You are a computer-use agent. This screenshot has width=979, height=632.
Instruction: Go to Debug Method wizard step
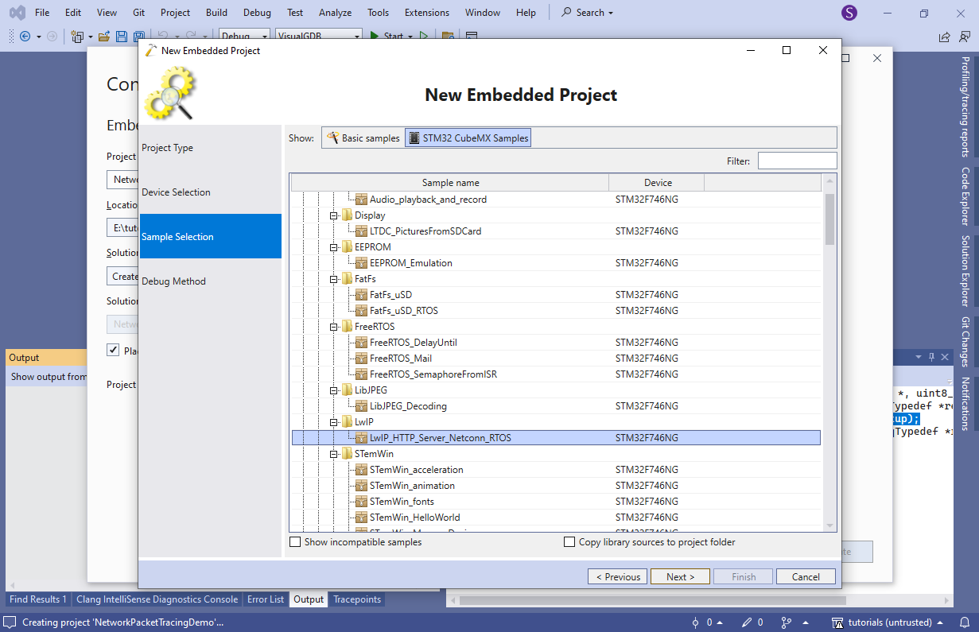pyautogui.click(x=211, y=281)
